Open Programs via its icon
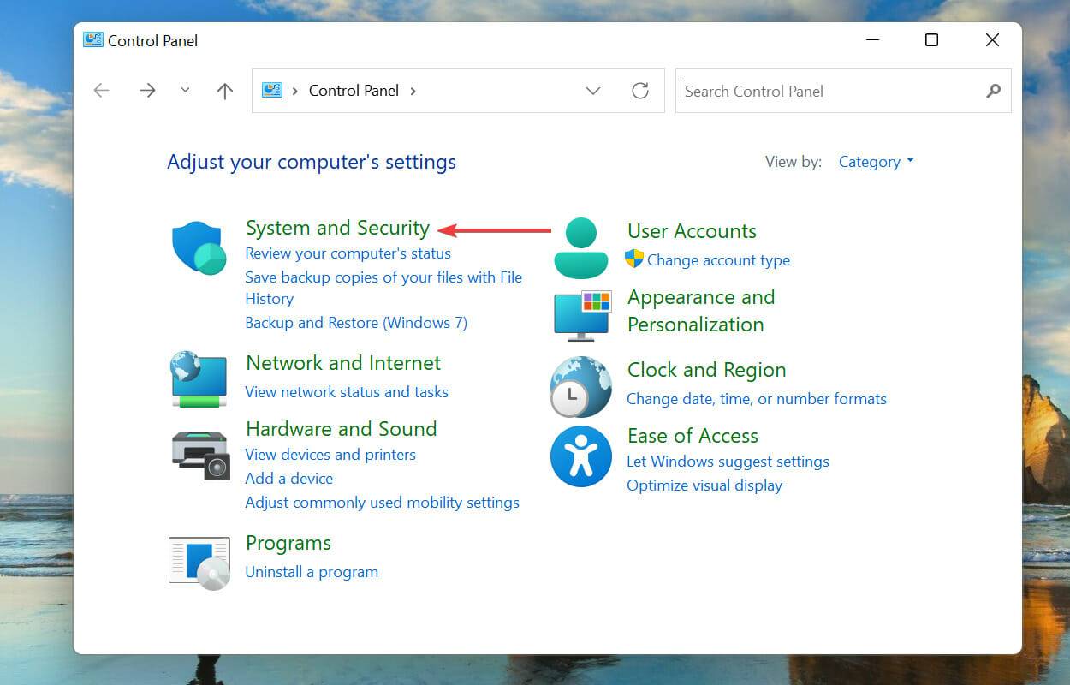Viewport: 1070px width, 685px height. click(x=199, y=560)
